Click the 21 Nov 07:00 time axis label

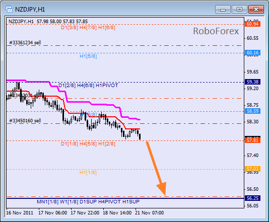click(149, 213)
